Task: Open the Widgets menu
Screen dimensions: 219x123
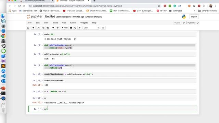Action: pos(84,23)
